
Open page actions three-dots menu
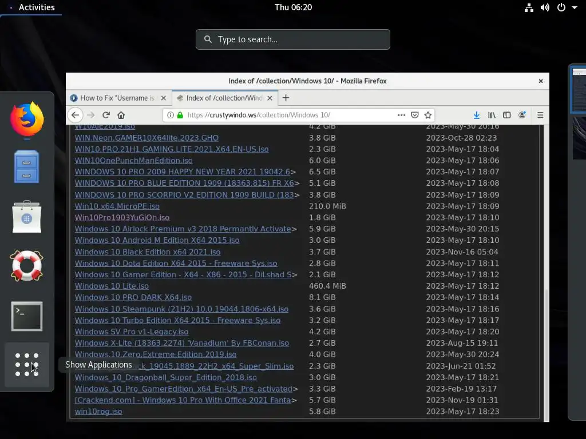pos(401,115)
